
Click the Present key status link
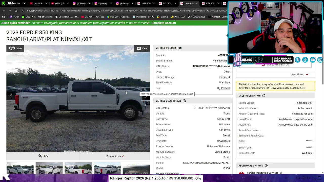coord(225,88)
